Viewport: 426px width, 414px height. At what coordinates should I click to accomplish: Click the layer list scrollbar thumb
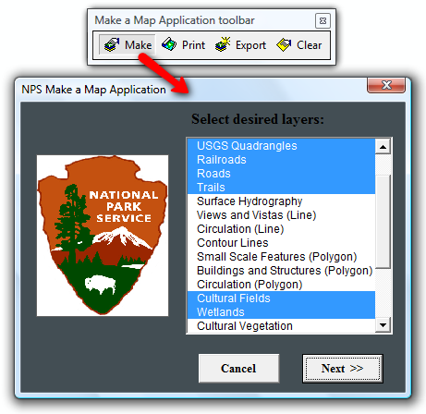pos(383,222)
